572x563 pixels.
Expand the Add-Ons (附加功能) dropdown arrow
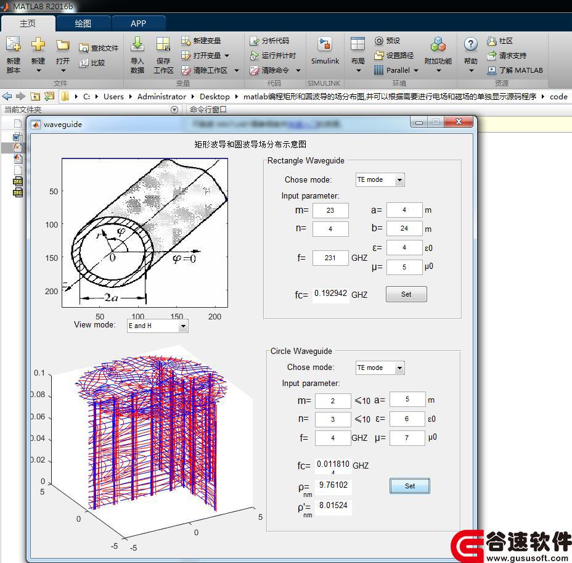[x=438, y=70]
